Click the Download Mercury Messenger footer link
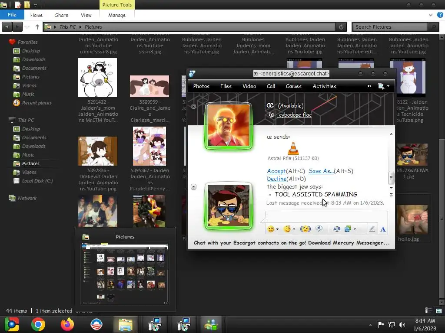 pyautogui.click(x=292, y=243)
